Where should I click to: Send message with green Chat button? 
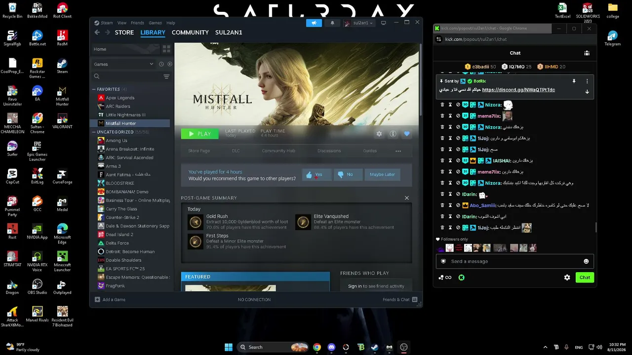tap(585, 278)
